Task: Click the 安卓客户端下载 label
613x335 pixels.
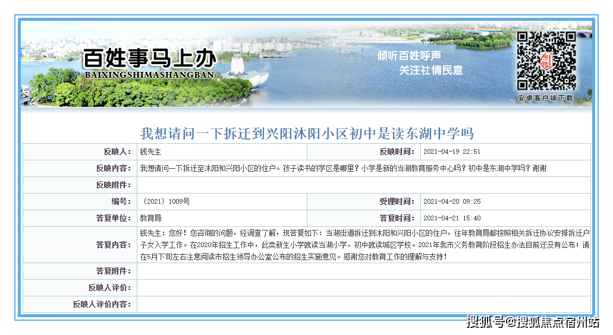Action: (545, 98)
